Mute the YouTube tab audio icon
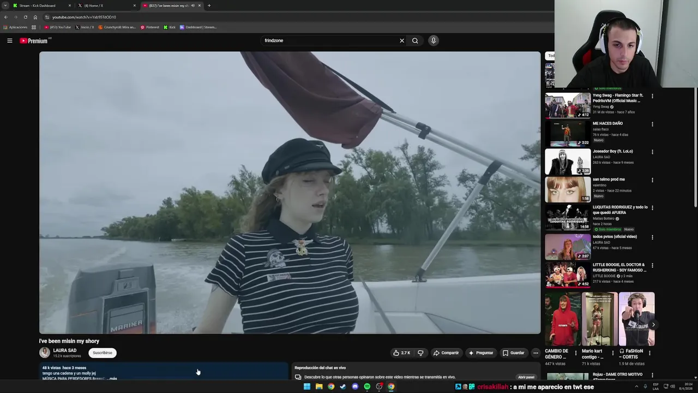 coord(192,5)
